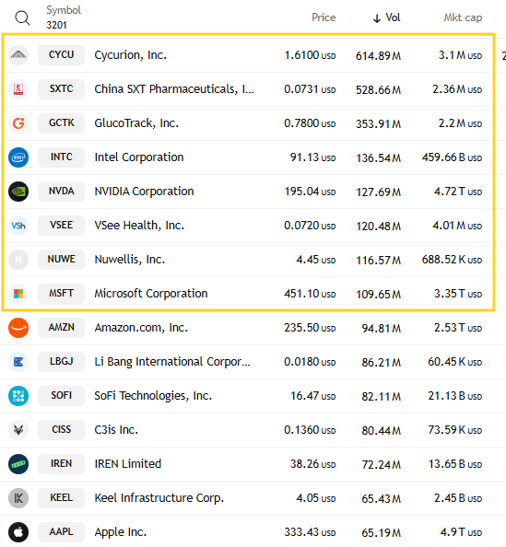Click the 528.66 M volume value
This screenshot has width=506, height=547.
tap(378, 90)
